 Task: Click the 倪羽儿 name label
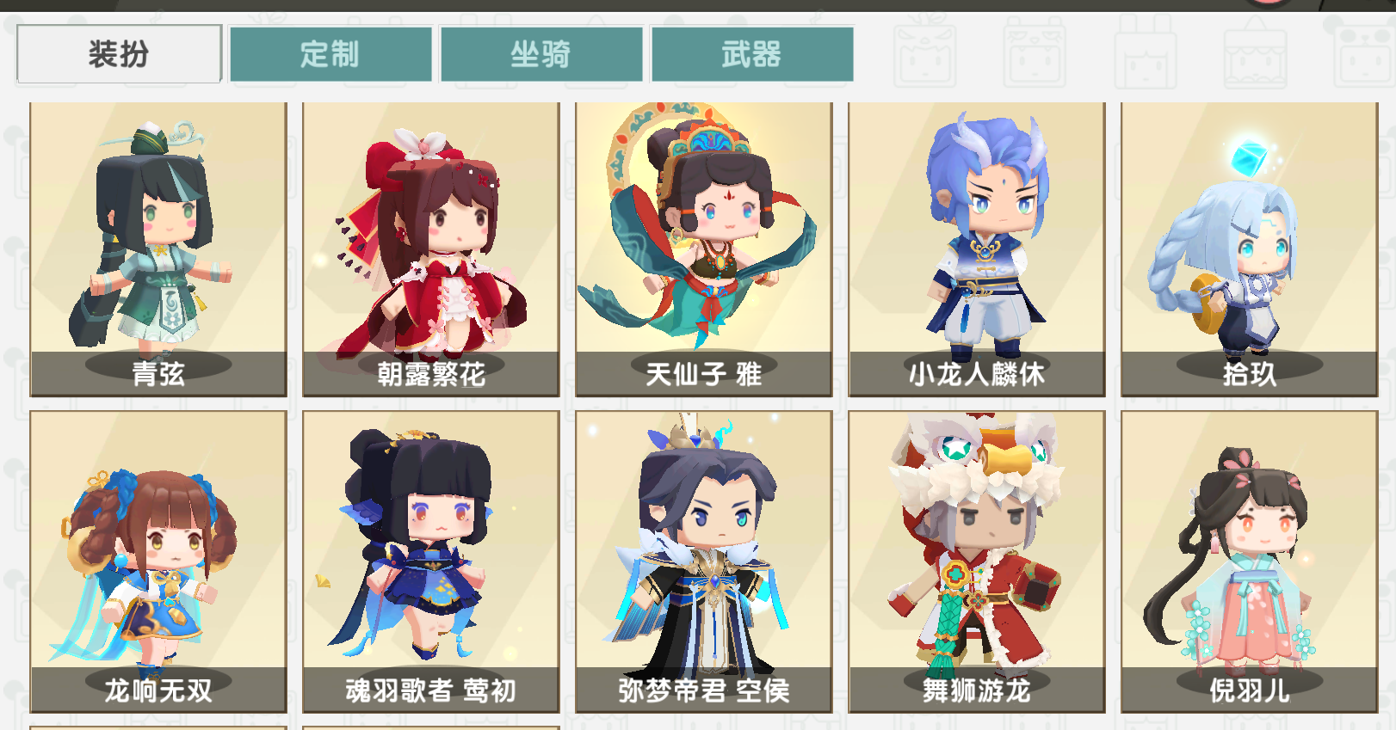point(1250,690)
